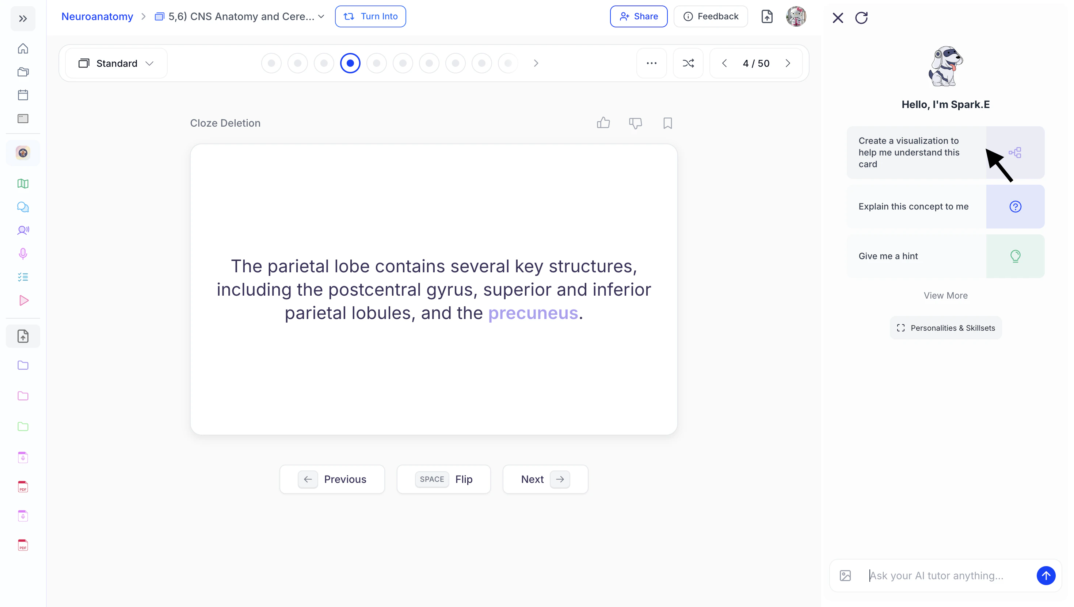Click the shuffle cards icon
Viewport: 1074px width, 607px height.
[x=688, y=64]
